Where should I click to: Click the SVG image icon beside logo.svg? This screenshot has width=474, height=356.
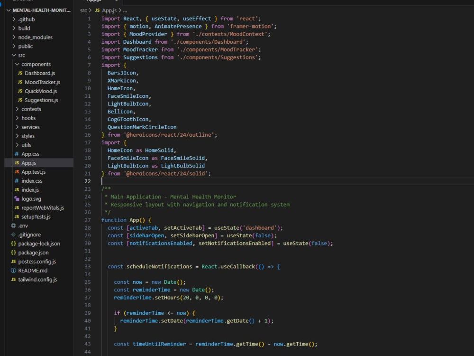point(17,199)
